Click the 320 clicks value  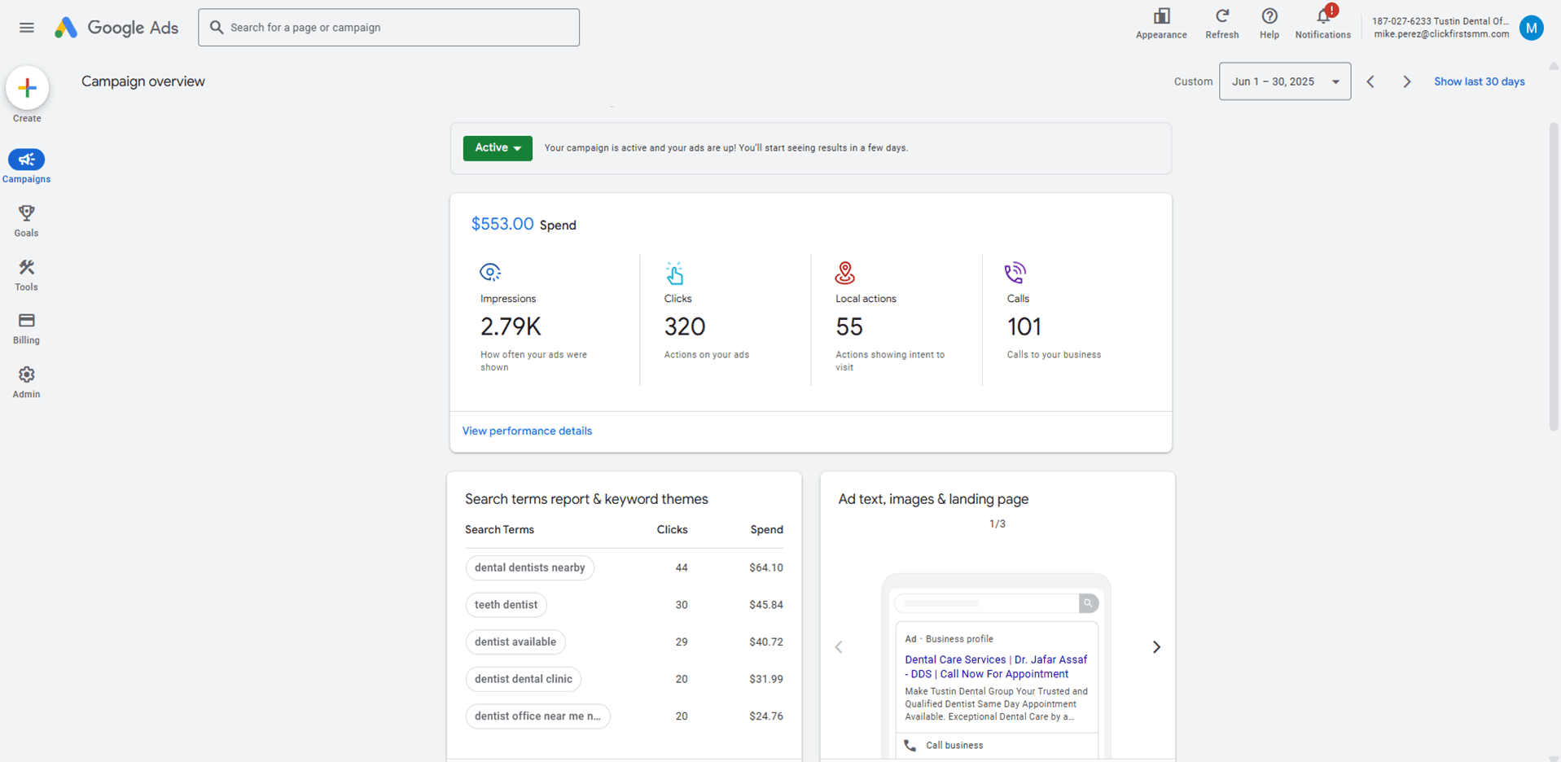pyautogui.click(x=685, y=326)
